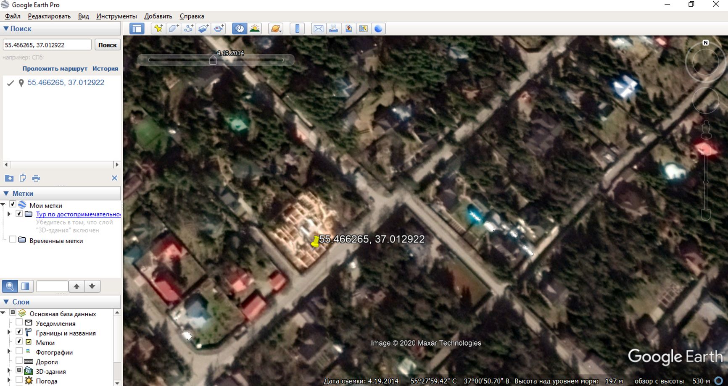Enable the Фотографии layer checkbox

coord(19,352)
